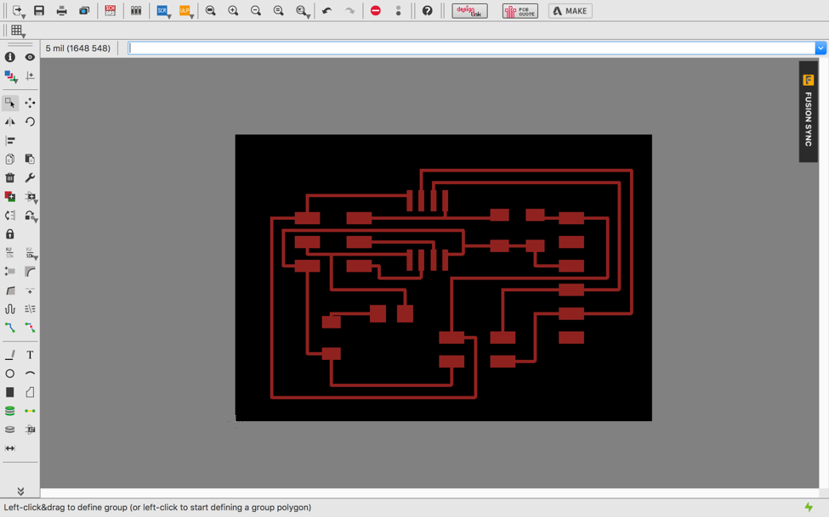Select the Lock tool
This screenshot has height=517, width=829.
pyautogui.click(x=10, y=234)
